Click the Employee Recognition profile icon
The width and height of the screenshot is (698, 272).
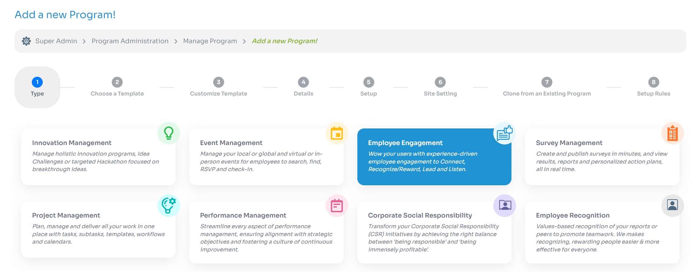673,206
